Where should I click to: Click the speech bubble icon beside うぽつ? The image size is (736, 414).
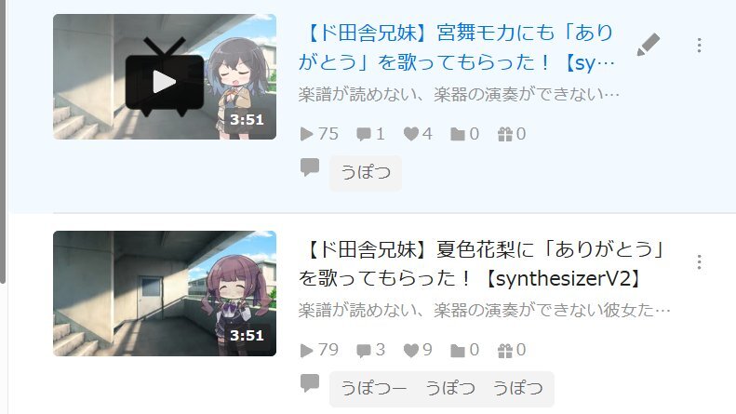coord(310,167)
